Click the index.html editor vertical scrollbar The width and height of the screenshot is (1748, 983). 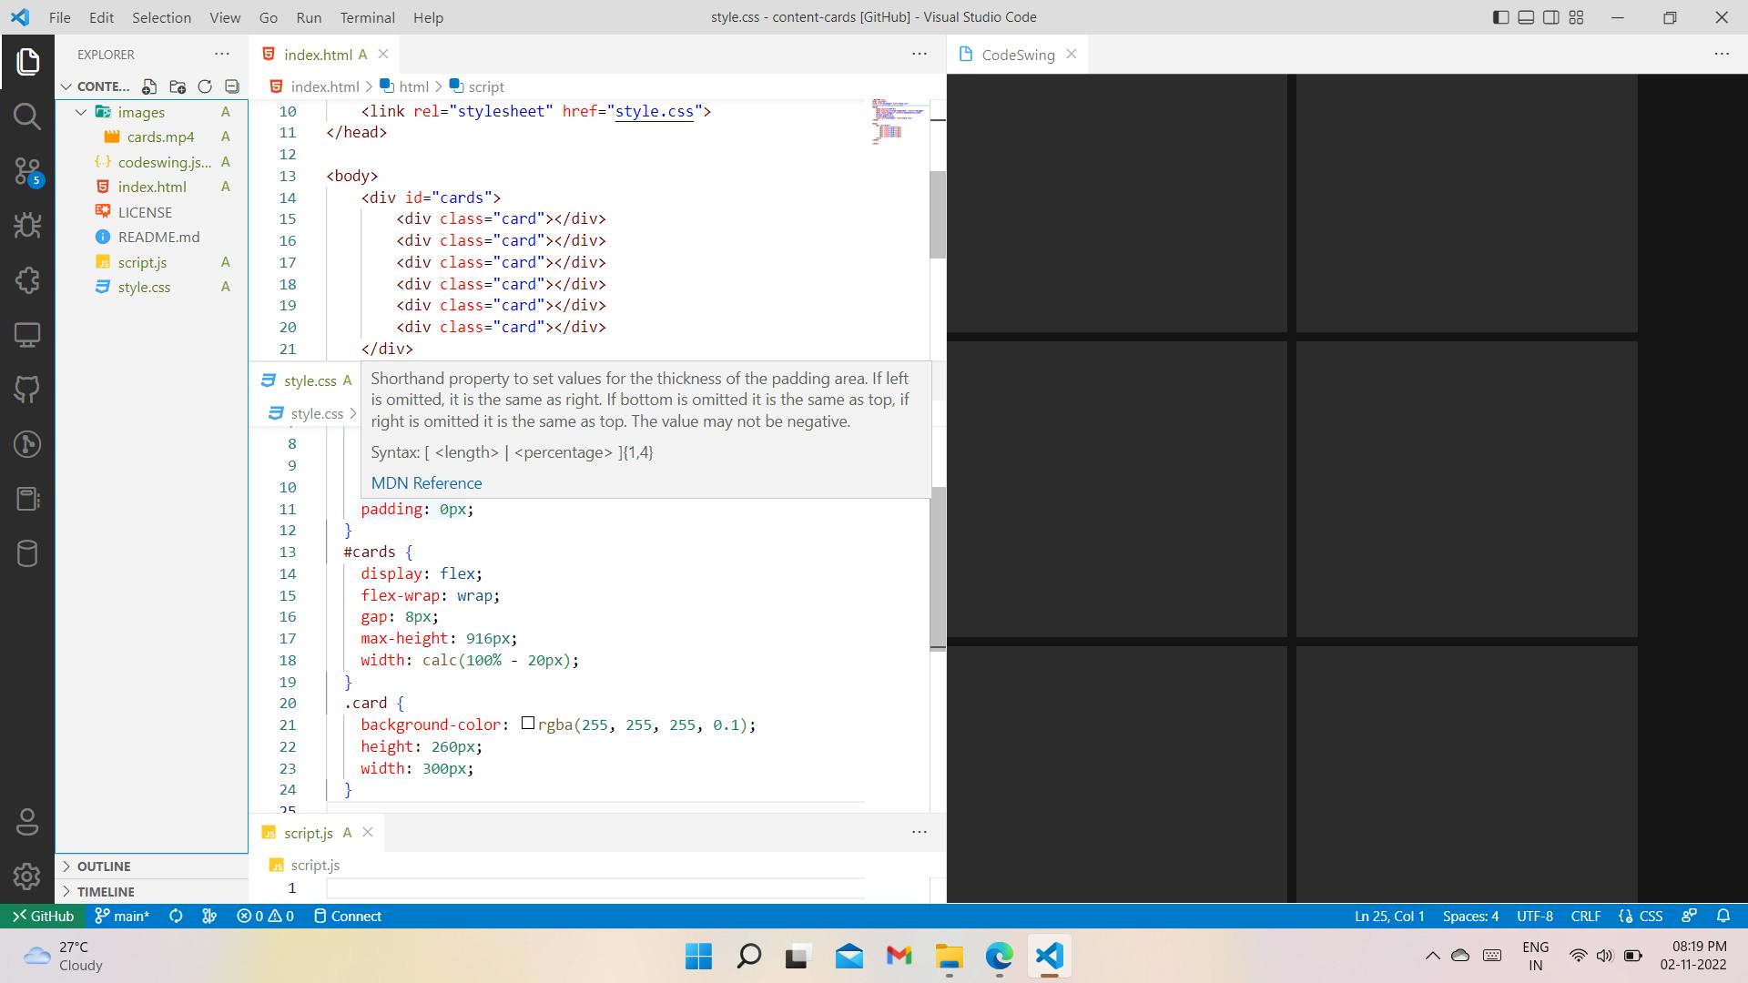938,215
